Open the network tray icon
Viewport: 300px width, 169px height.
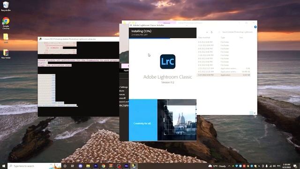coord(270,166)
